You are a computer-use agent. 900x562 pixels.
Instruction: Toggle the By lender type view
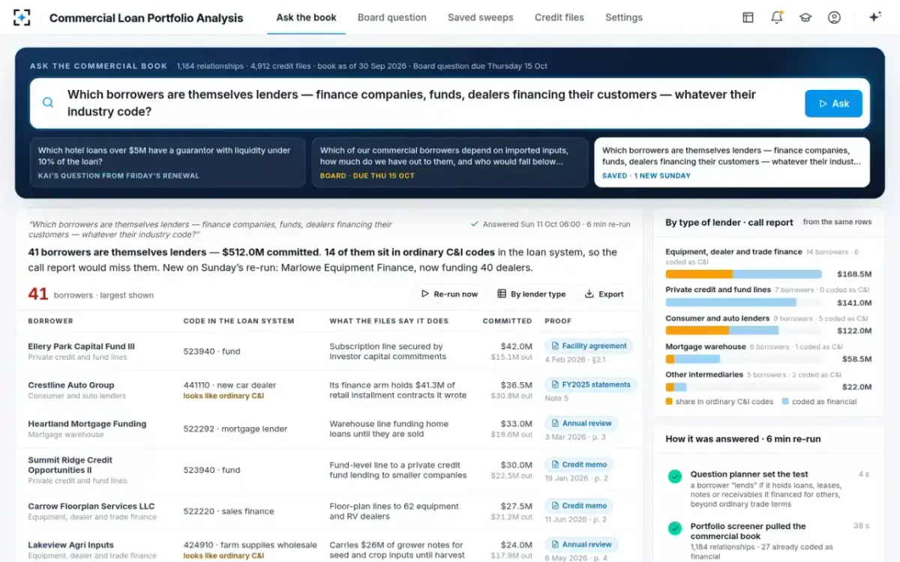[x=531, y=294]
